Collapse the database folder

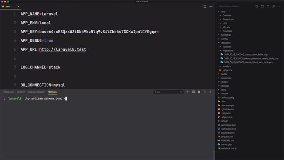point(226,43)
